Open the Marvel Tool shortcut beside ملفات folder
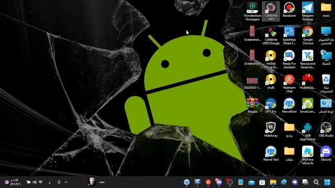This screenshot has width=335, height=188. [271, 154]
